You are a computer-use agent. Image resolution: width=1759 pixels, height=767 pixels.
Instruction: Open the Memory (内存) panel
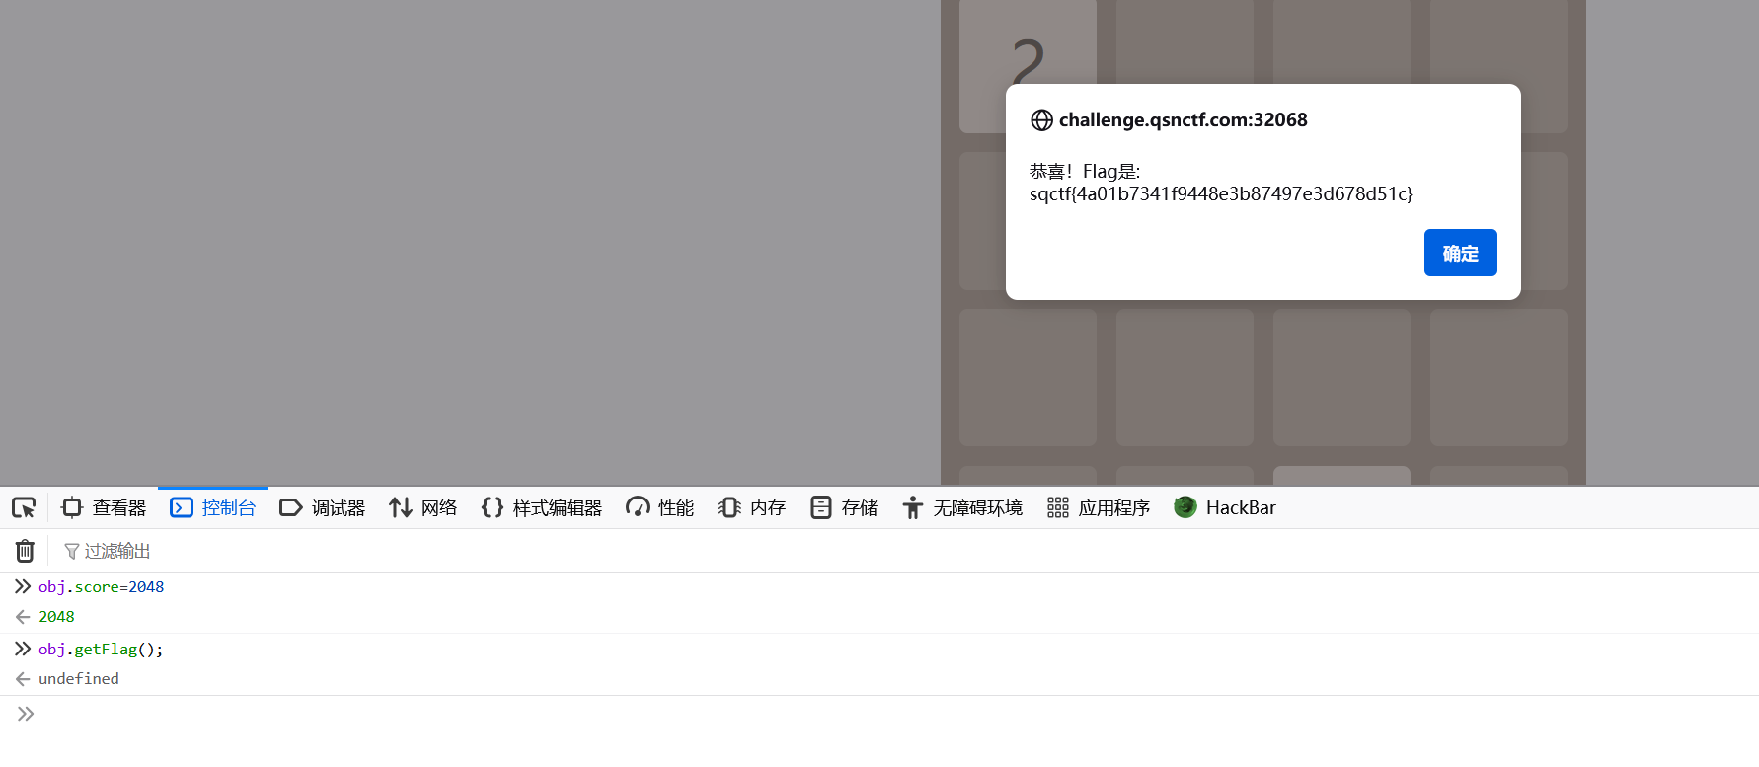pyautogui.click(x=752, y=508)
